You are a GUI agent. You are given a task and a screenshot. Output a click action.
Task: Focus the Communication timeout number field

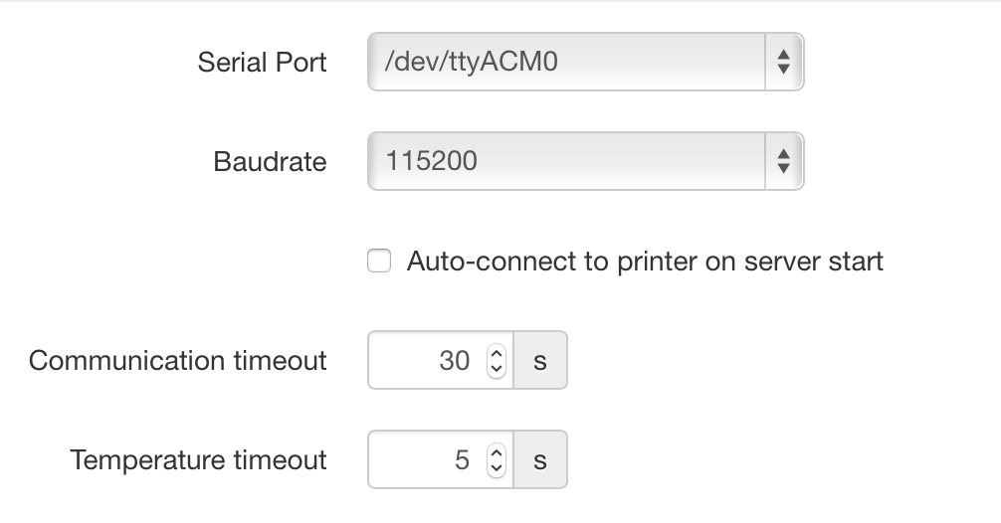(428, 360)
